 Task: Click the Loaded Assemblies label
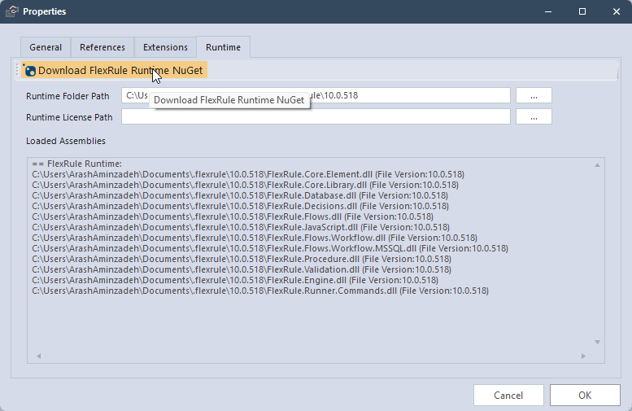coord(66,141)
